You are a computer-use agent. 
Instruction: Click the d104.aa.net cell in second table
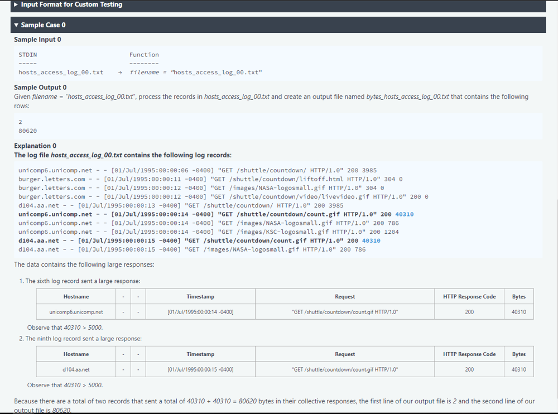(x=76, y=369)
